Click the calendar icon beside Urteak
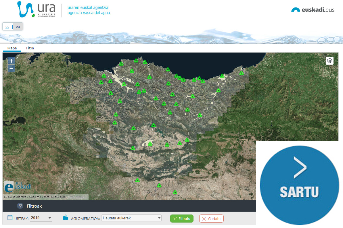This screenshot has height=228, width=343. click(x=10, y=218)
